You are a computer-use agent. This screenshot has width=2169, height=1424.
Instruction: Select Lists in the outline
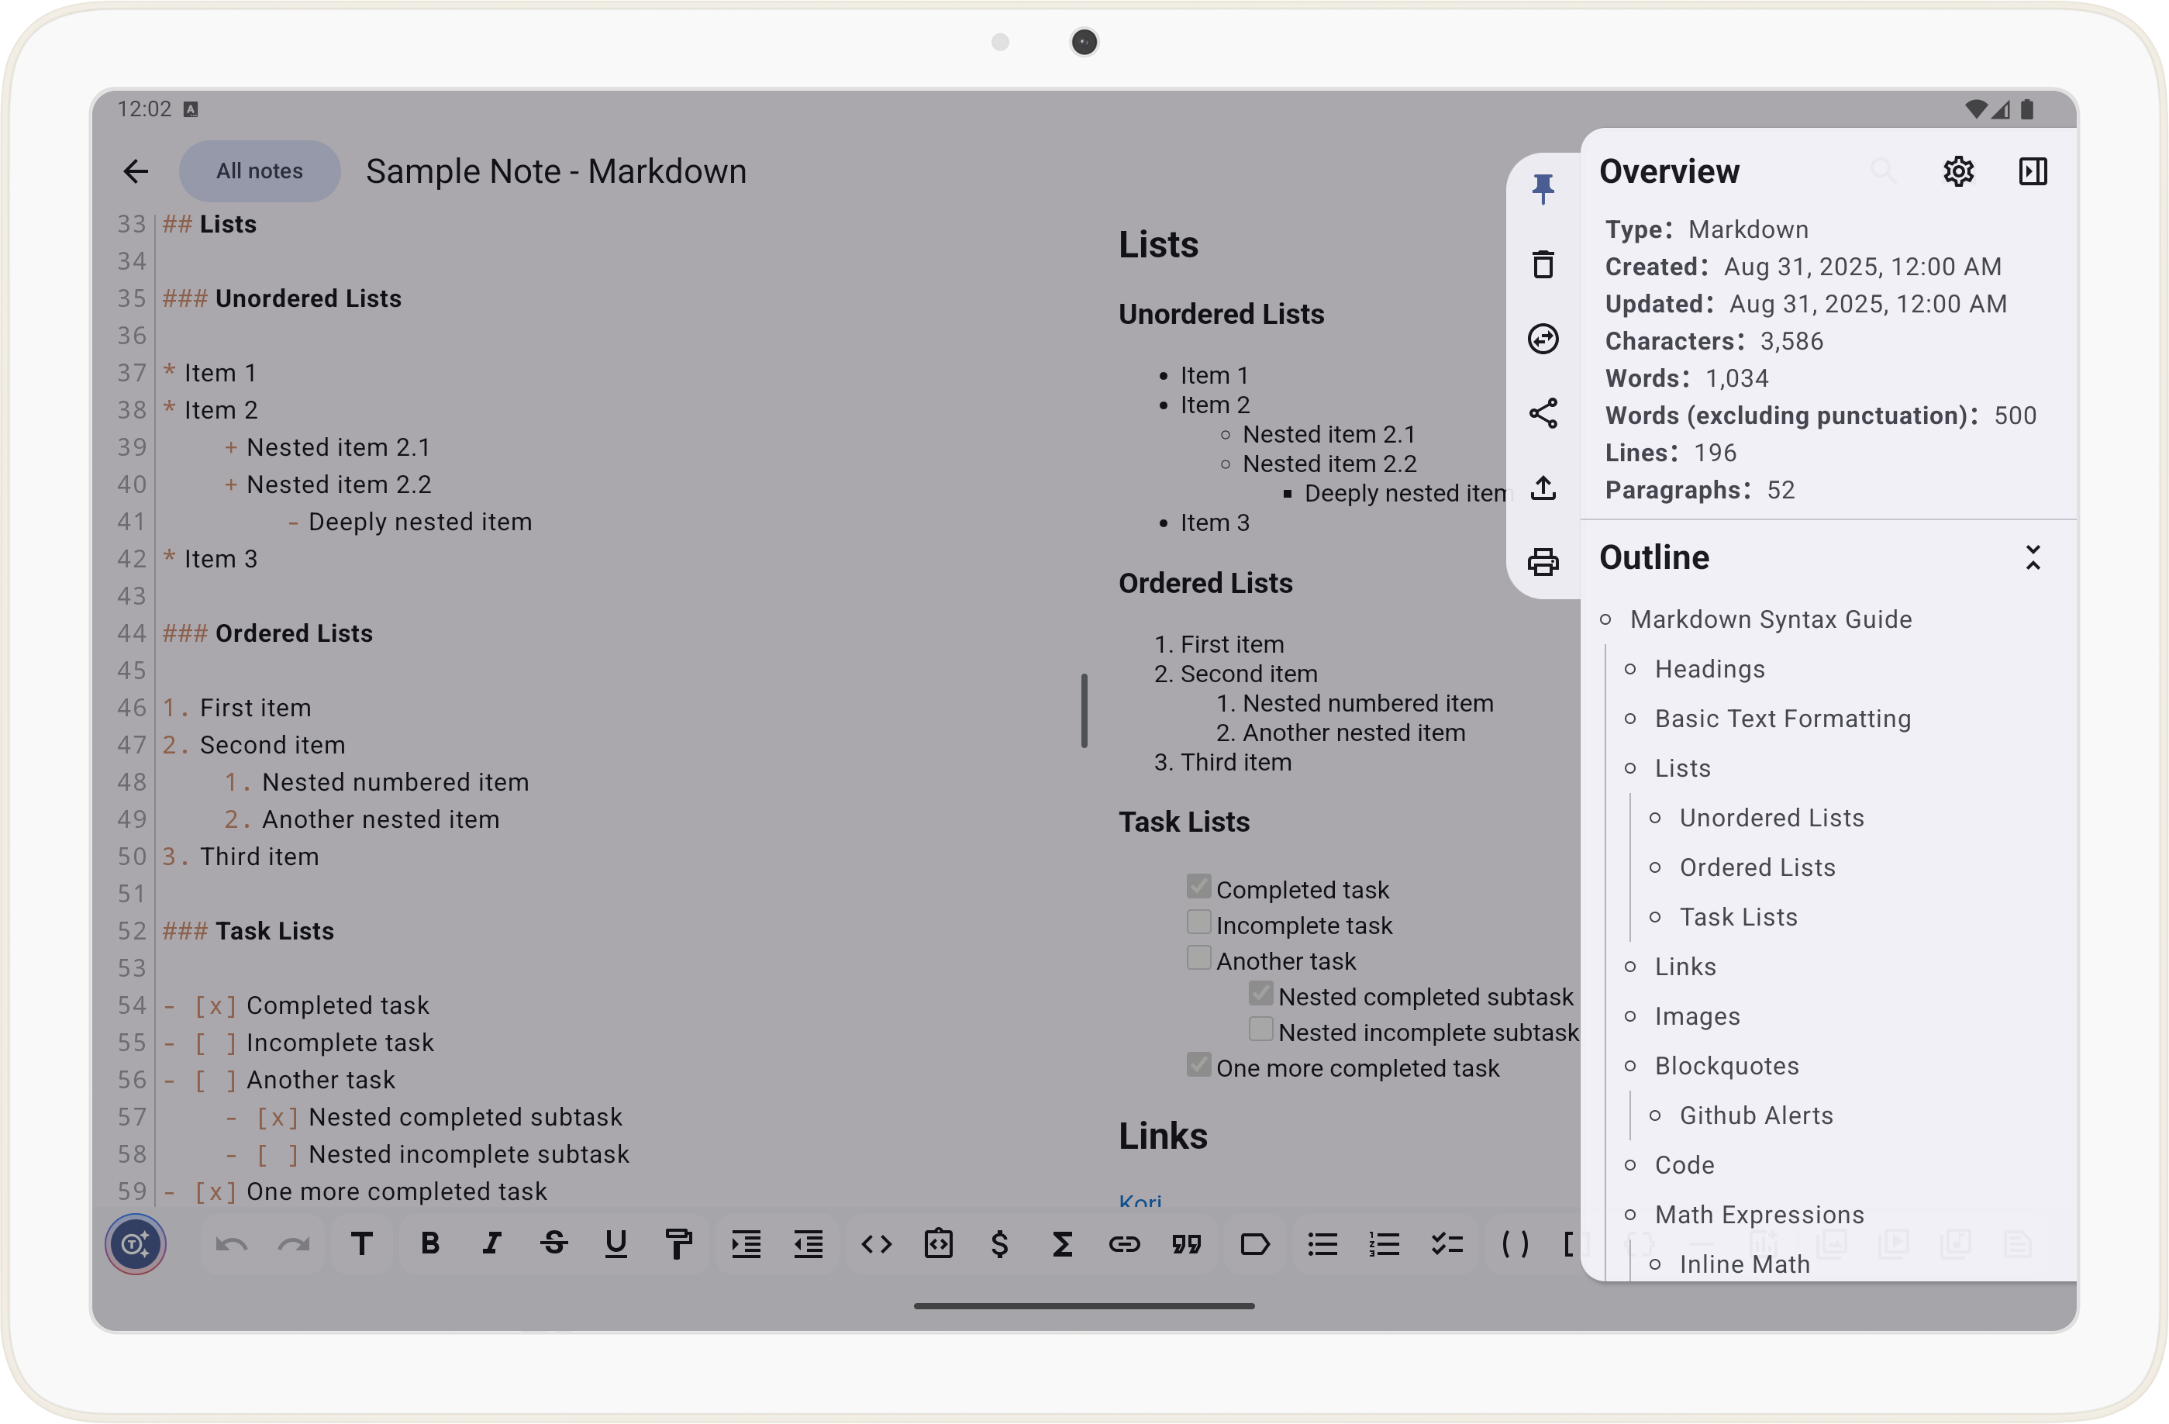coord(1682,769)
